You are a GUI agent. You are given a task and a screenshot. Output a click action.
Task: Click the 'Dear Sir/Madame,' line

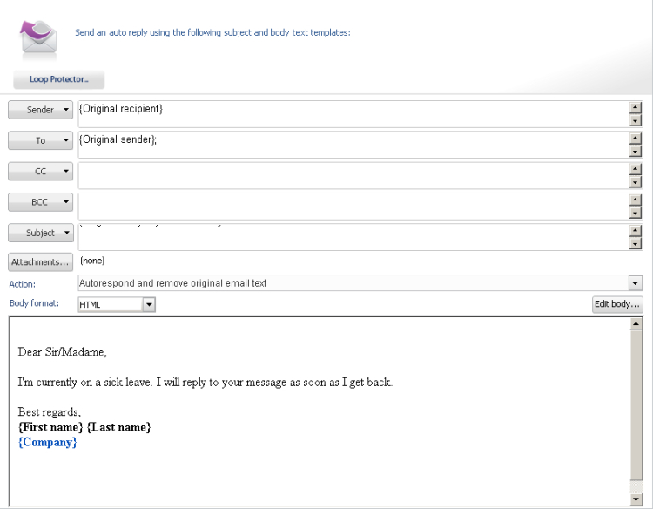coord(62,352)
